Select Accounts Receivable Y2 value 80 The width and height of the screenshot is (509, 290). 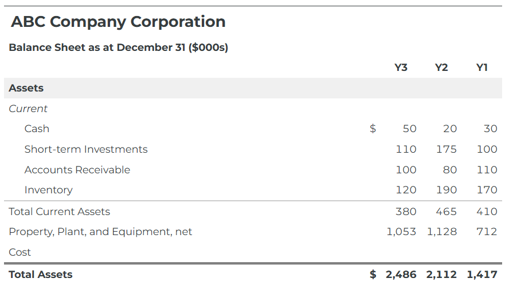[x=450, y=170]
